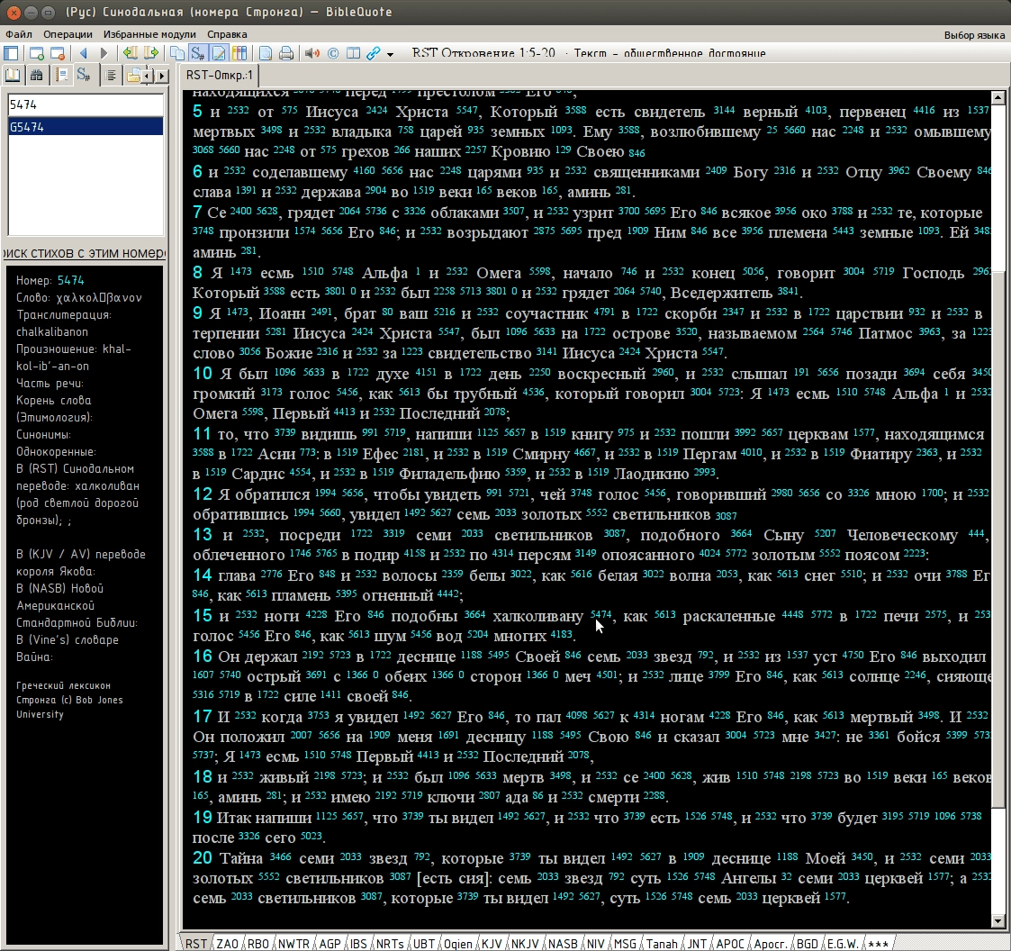Click the two-pane split view icon

(x=353, y=53)
